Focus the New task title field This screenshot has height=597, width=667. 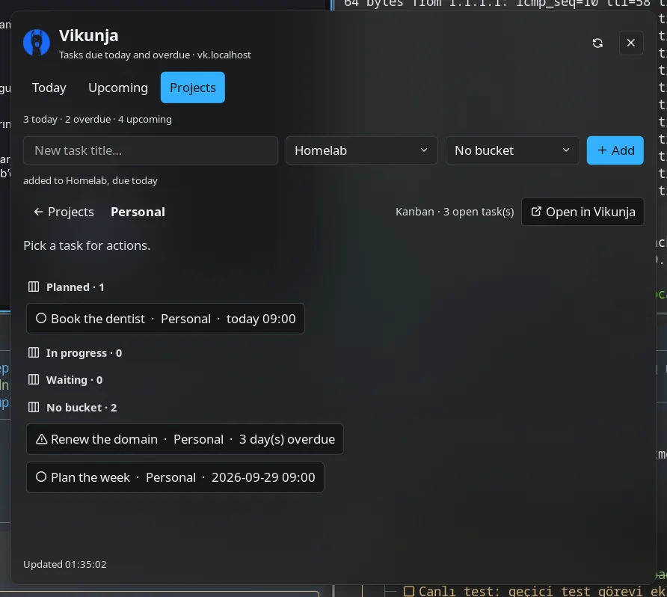(150, 150)
